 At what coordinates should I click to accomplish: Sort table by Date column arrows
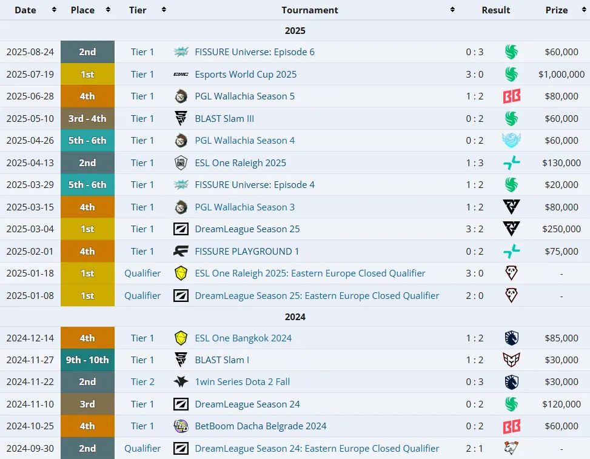54,10
